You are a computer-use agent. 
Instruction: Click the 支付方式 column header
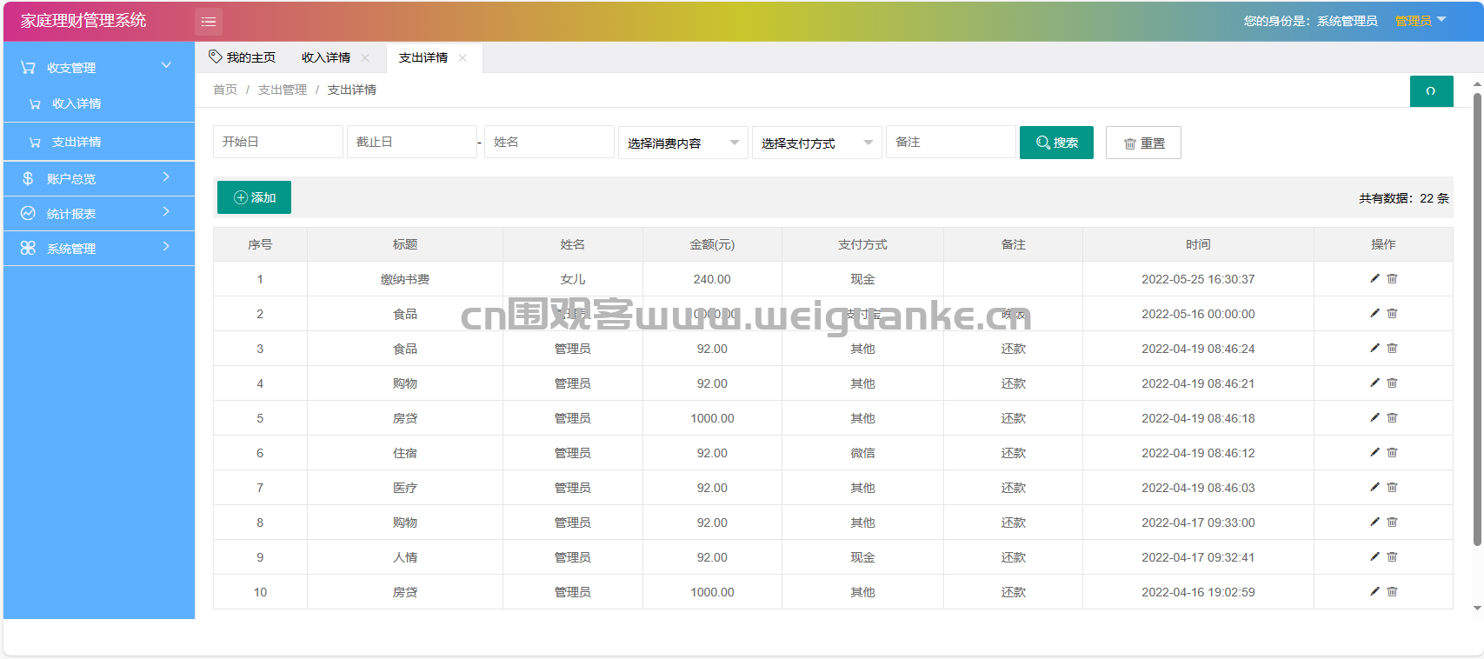pyautogui.click(x=862, y=244)
